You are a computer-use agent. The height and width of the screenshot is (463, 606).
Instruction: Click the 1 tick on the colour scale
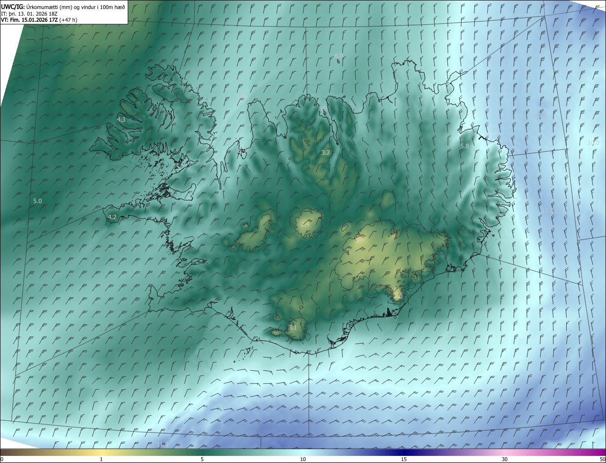pos(101,459)
